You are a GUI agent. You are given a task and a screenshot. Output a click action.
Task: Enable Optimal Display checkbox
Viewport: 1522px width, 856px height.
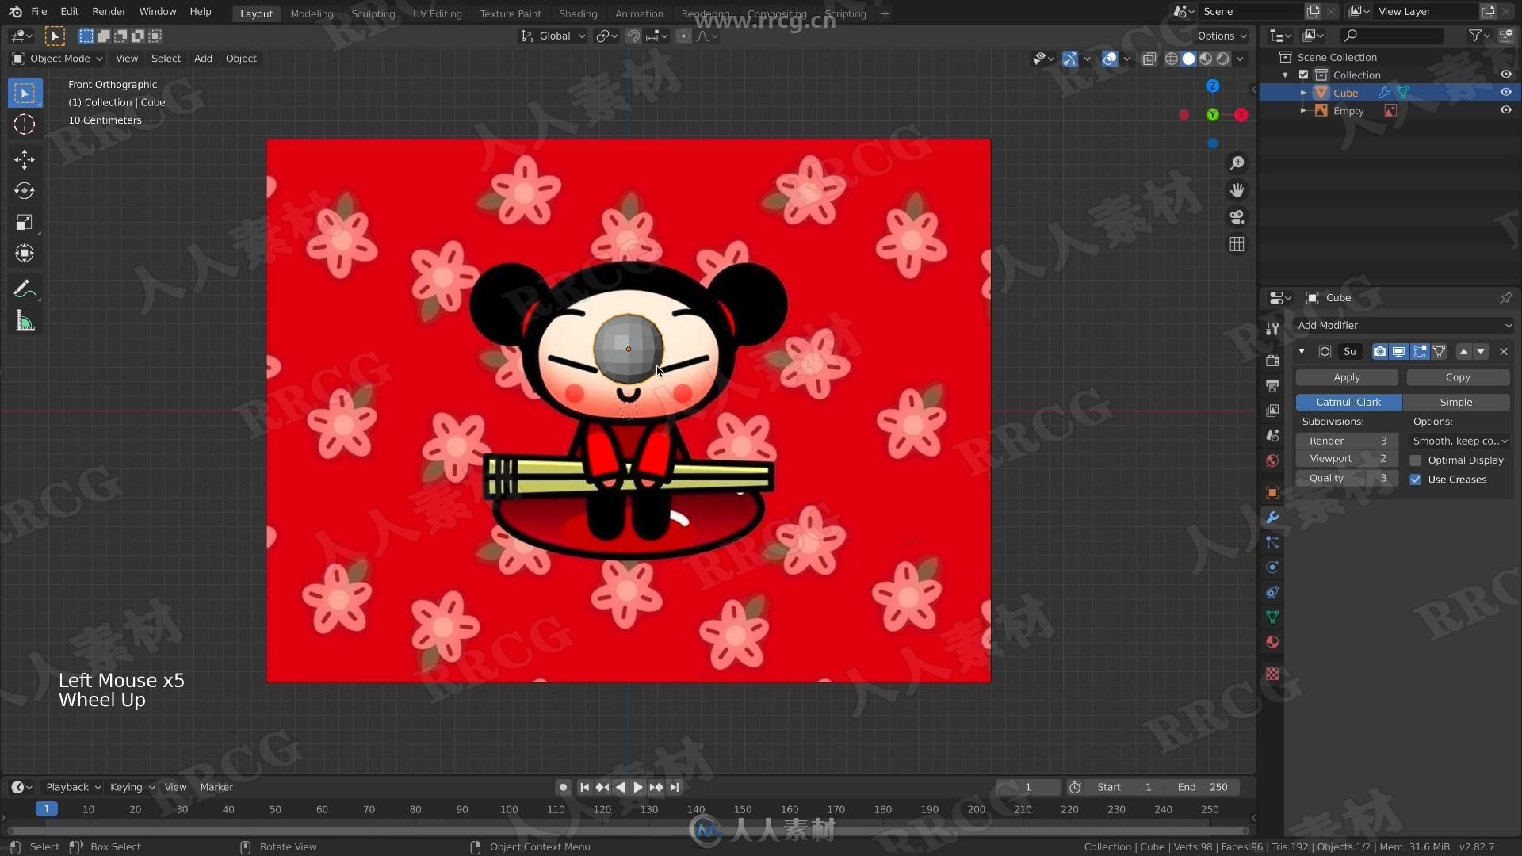click(1415, 460)
